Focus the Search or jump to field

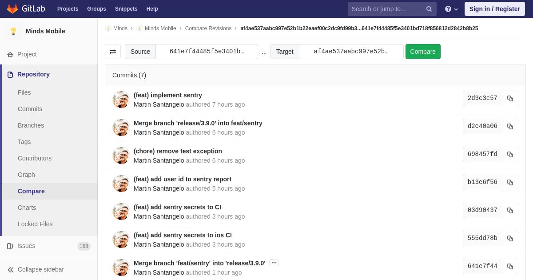[386, 9]
